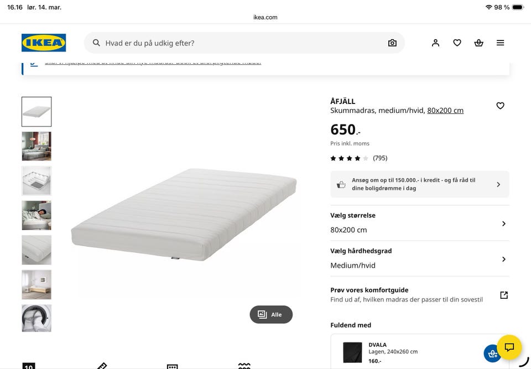Select the bedroom scene thumbnail
Screen dimensions: 531x369
point(37,147)
